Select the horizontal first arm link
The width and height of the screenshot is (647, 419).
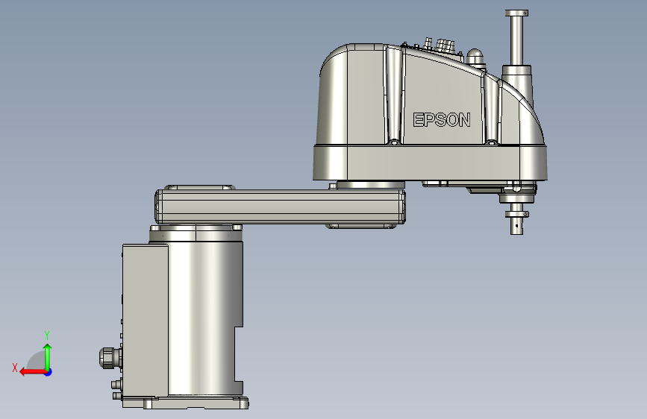click(280, 207)
